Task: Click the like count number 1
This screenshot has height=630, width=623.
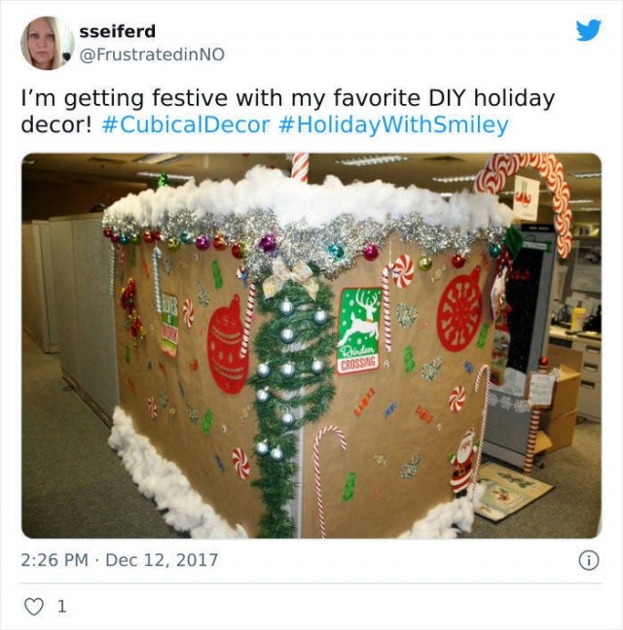Action: [61, 607]
